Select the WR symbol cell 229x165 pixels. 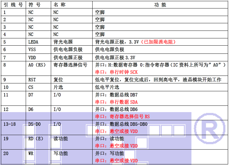(31, 153)
